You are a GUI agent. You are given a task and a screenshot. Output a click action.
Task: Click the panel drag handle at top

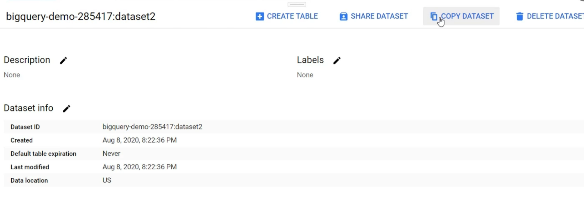[297, 4]
